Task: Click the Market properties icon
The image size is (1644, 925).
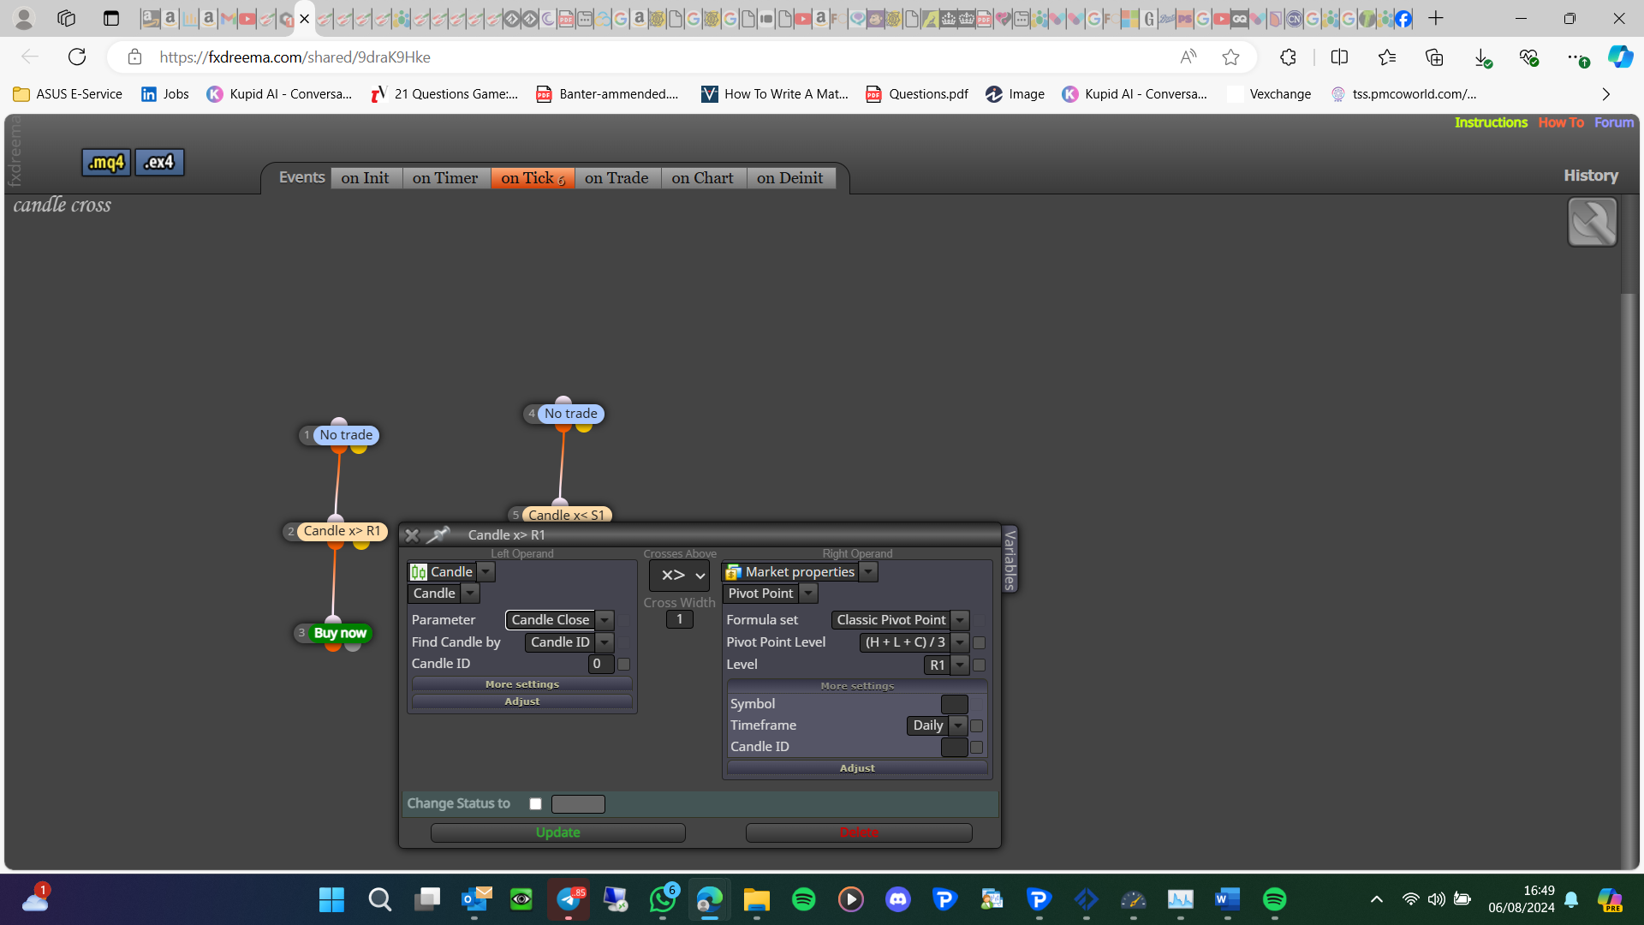Action: pyautogui.click(x=733, y=572)
